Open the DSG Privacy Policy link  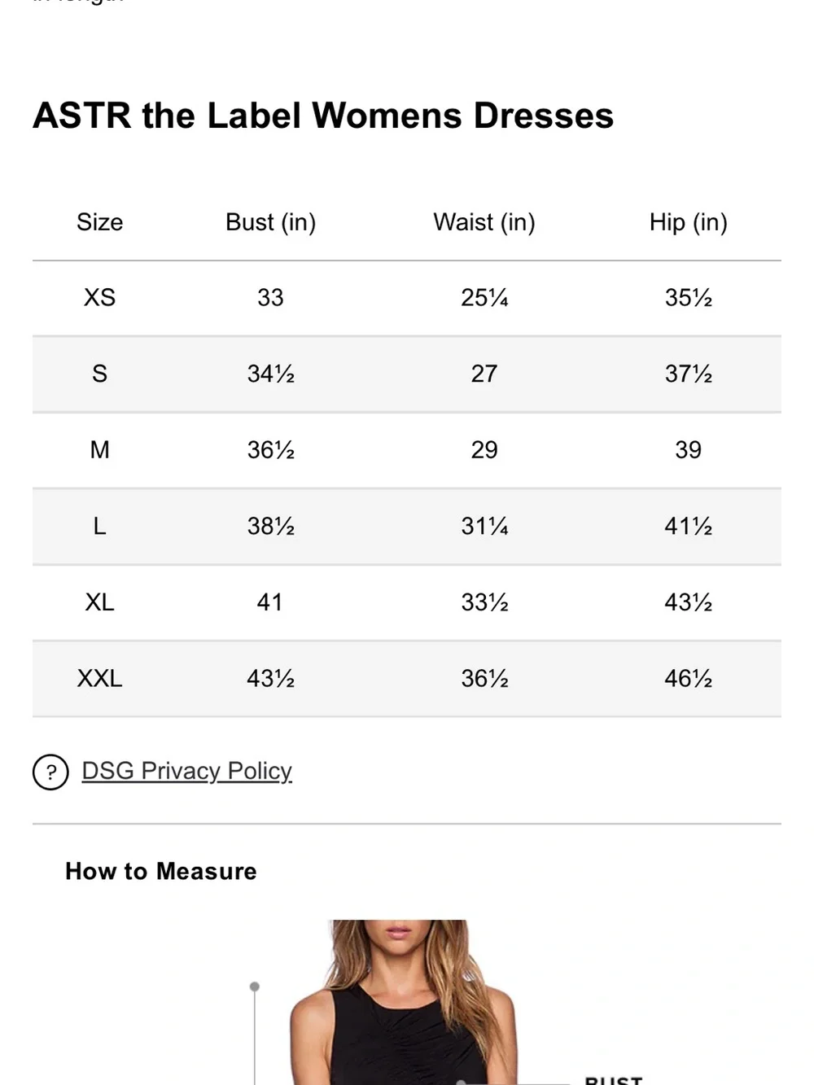click(x=186, y=771)
